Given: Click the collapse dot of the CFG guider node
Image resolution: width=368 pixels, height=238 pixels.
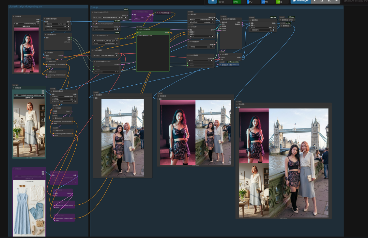Looking at the screenshot, I should tap(189, 27).
